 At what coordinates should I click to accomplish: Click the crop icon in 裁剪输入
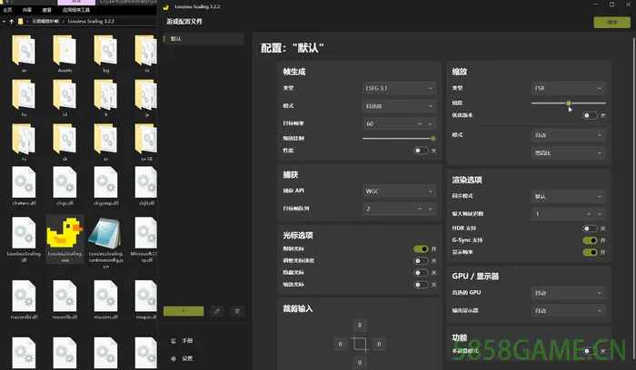pyautogui.click(x=360, y=344)
